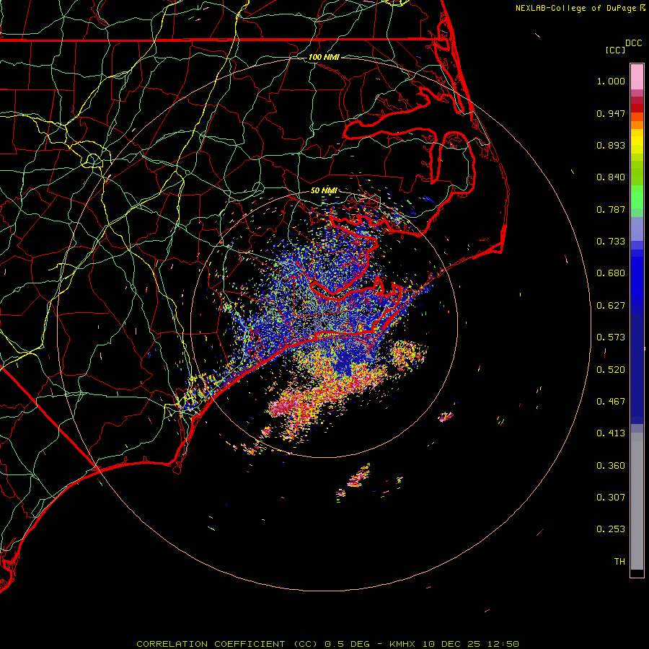649x649 pixels.
Task: Pick the 0.733 legend value
Action: click(611, 242)
